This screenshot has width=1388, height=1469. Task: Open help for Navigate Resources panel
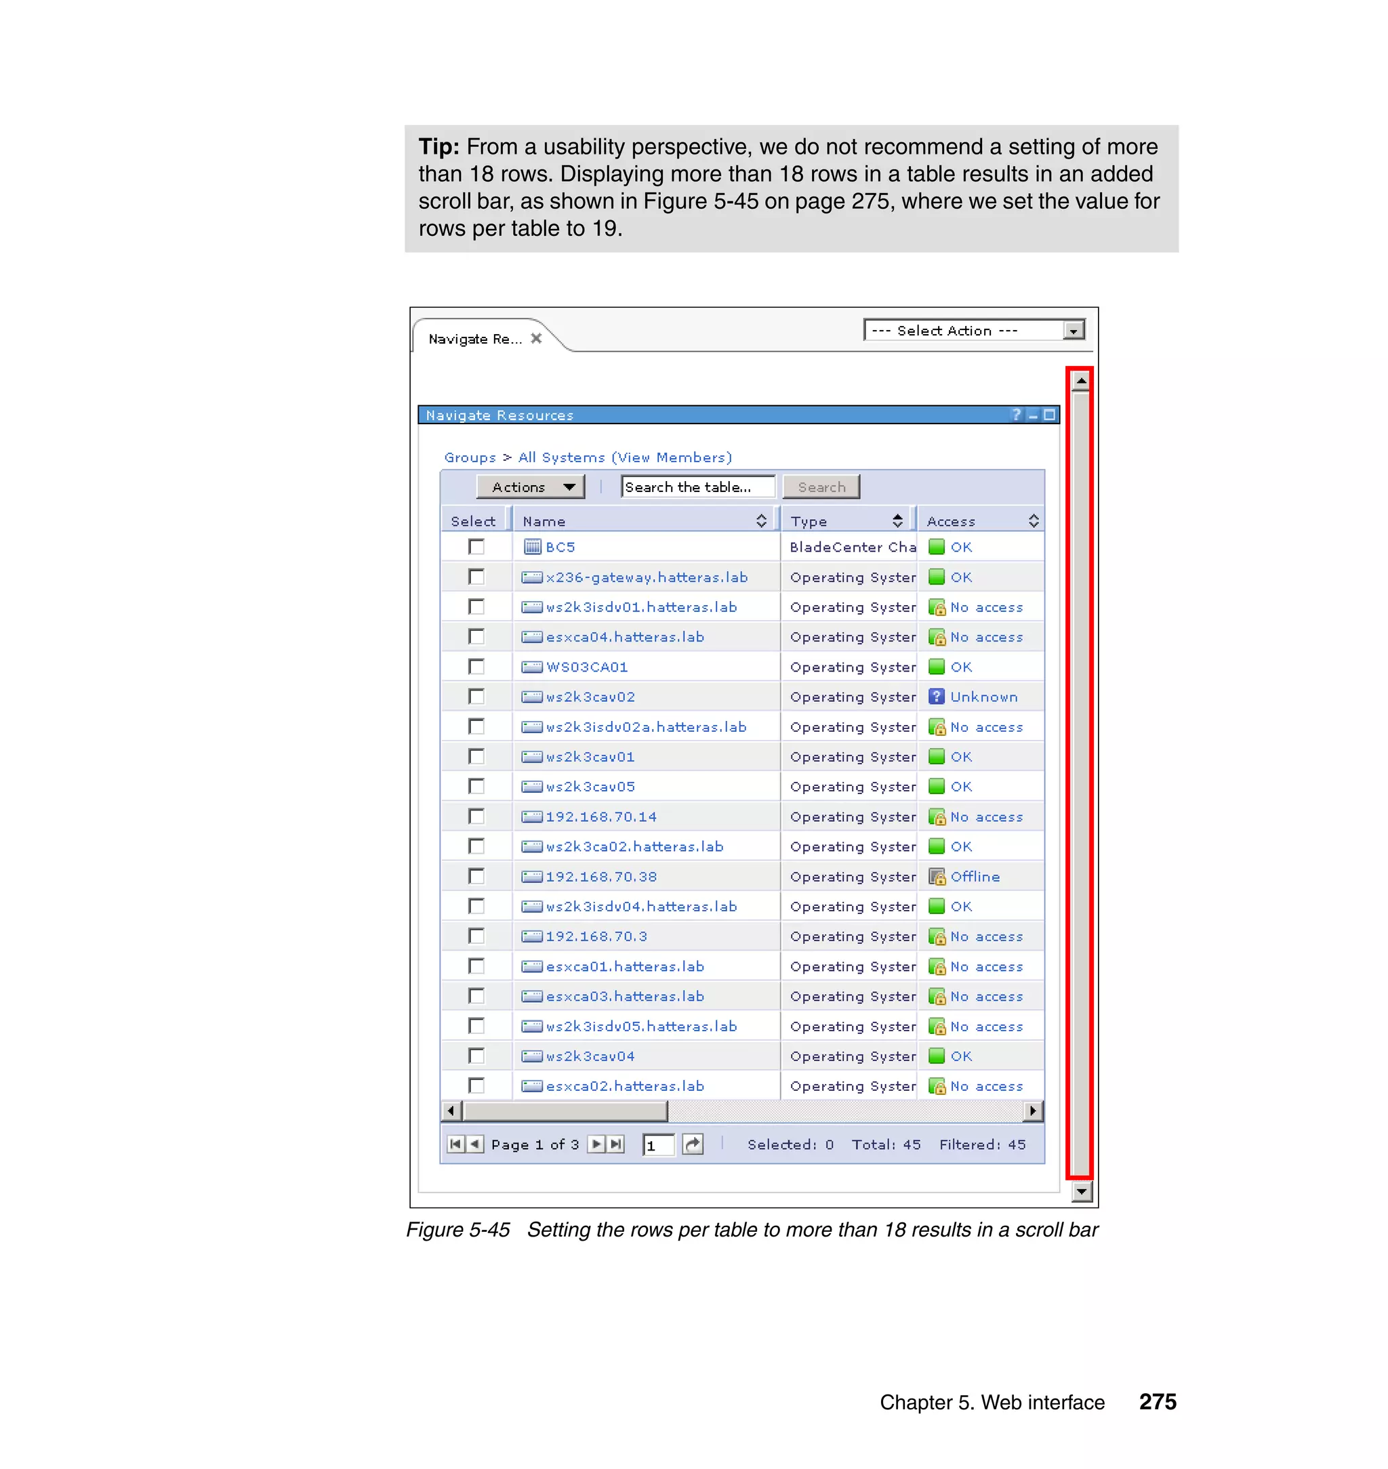[x=1017, y=415]
